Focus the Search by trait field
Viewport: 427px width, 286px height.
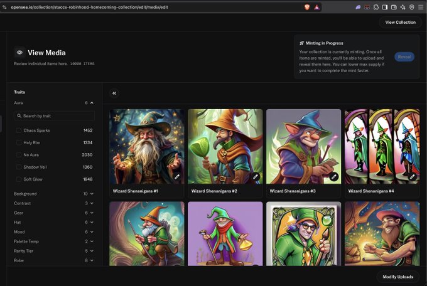(54, 116)
